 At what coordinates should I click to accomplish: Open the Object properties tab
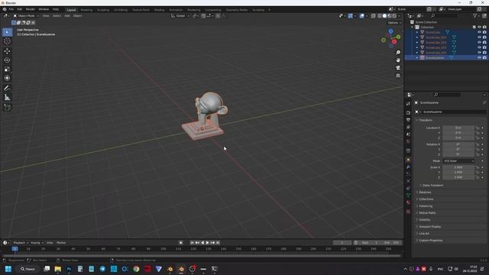pos(408,160)
